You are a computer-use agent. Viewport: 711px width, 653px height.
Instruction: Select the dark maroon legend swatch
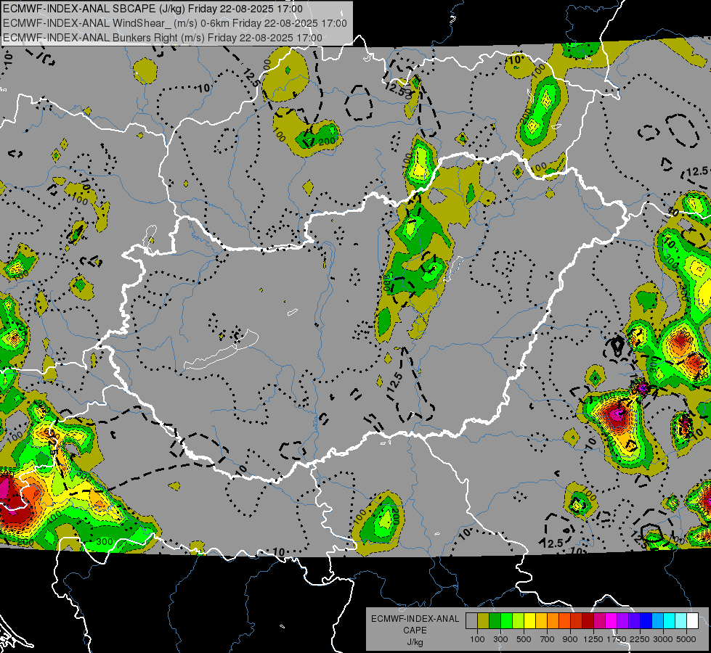(588, 621)
